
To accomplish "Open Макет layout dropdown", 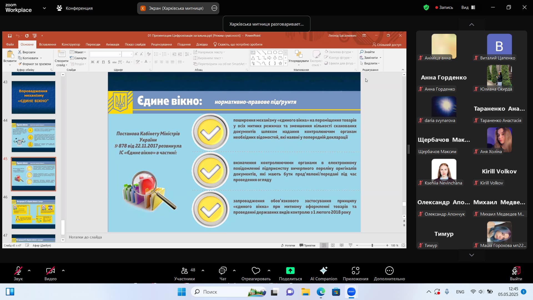I will (78, 52).
